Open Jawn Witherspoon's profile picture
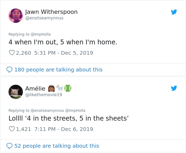Image resolution: width=186 pixels, height=153 pixels. pyautogui.click(x=16, y=15)
